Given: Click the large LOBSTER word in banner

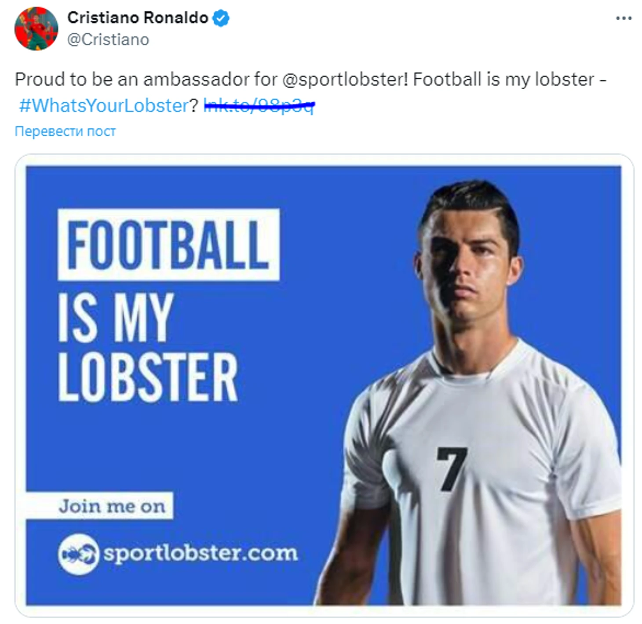Looking at the screenshot, I should [x=148, y=377].
